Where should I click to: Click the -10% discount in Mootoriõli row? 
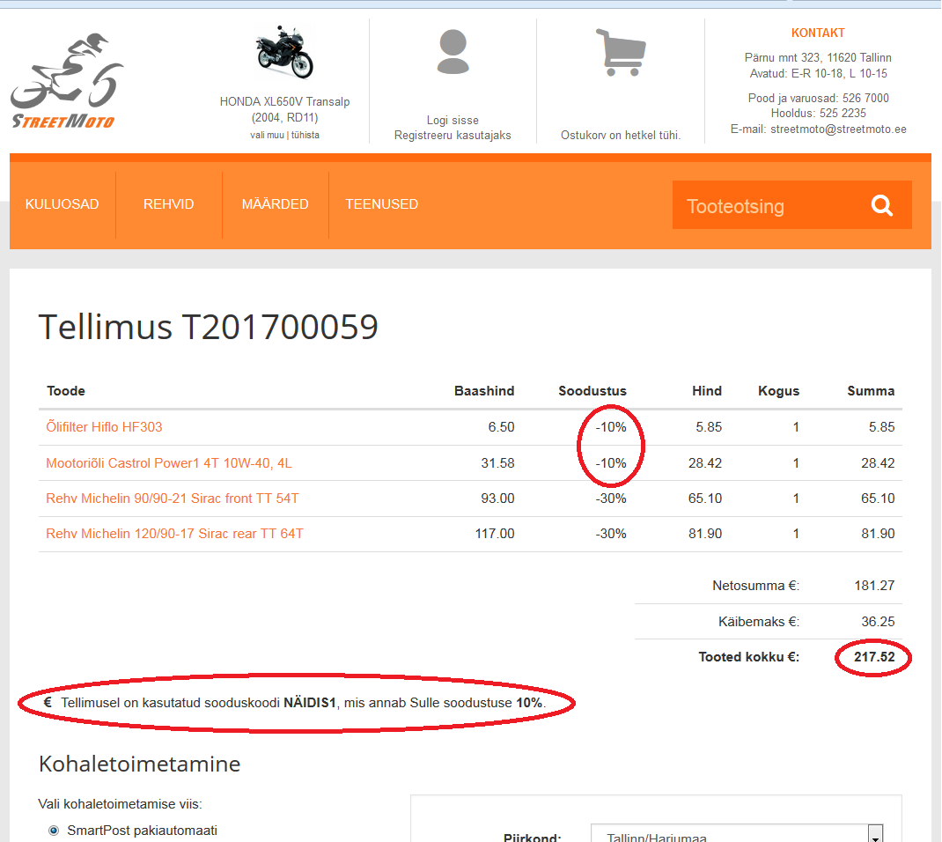pyautogui.click(x=611, y=463)
